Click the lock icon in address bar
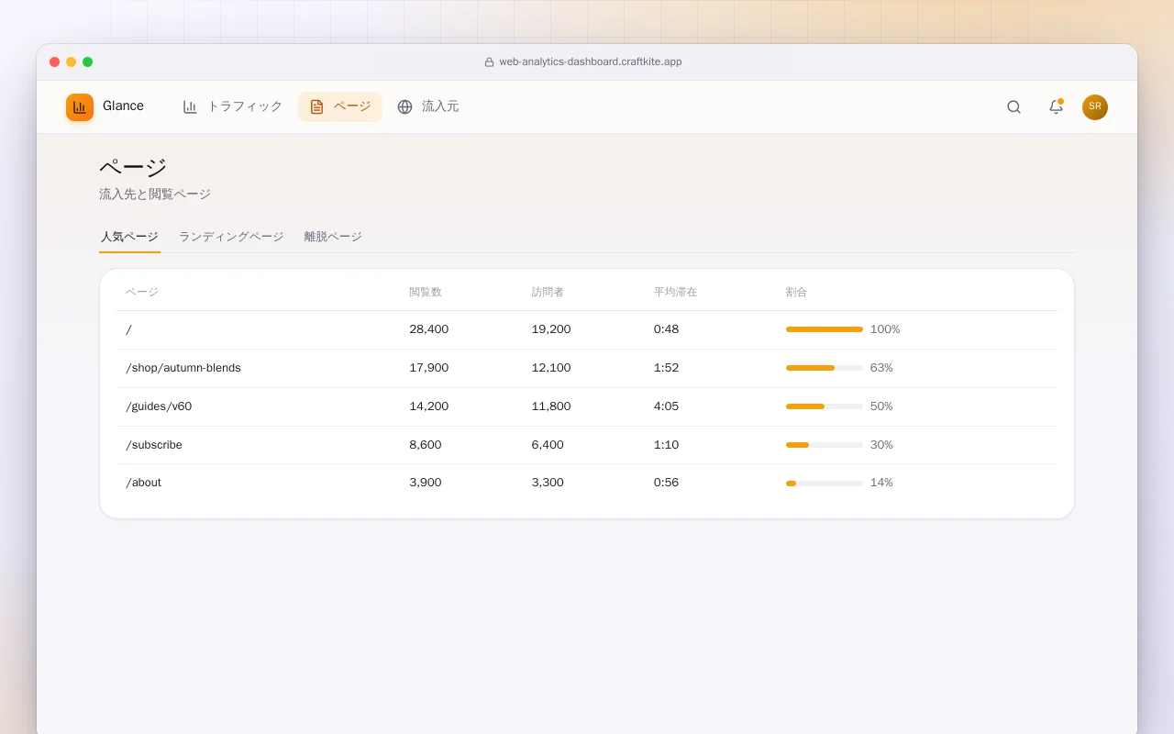This screenshot has width=1174, height=734. coord(489,62)
